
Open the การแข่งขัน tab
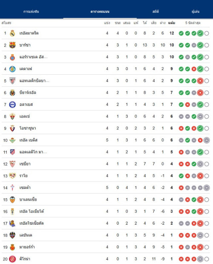(31, 12)
